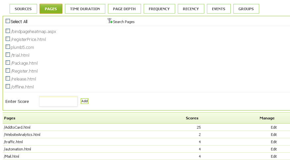Mark the /Register.html checkbox

click(x=8, y=71)
